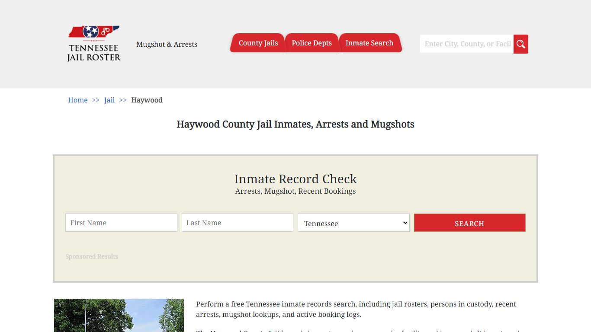
Task: Click the Haywood County Jail photo thumbnail
Action: [119, 315]
